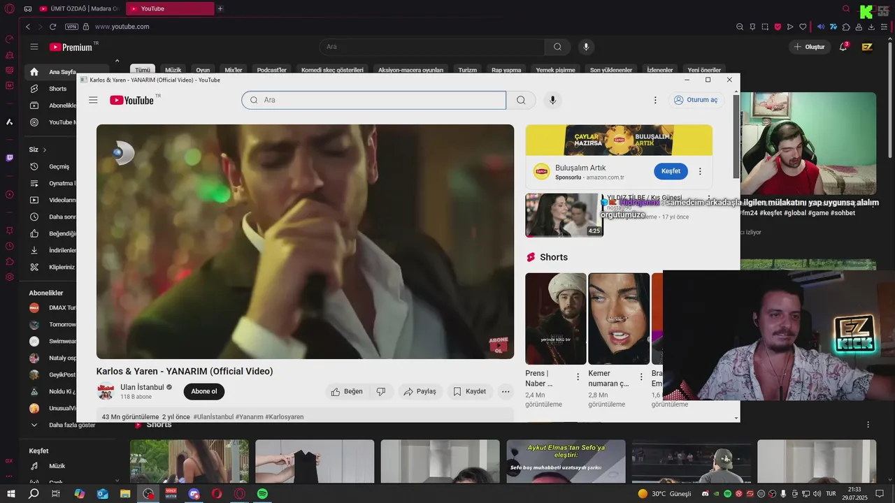
Task: Open the Kemer numaran Short thumbnail
Action: tap(619, 319)
